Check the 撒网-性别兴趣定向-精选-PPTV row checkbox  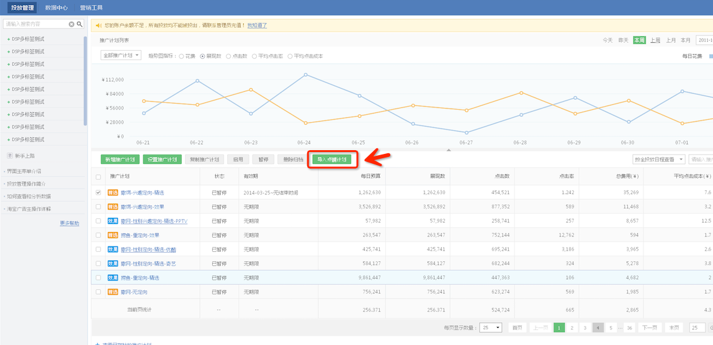tap(98, 222)
